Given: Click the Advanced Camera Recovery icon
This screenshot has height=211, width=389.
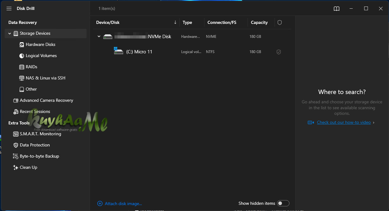Looking at the screenshot, I should click(16, 101).
